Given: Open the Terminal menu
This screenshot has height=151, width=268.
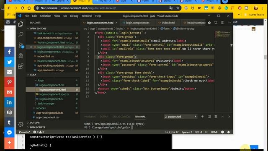Looking at the screenshot, I should (87, 16).
